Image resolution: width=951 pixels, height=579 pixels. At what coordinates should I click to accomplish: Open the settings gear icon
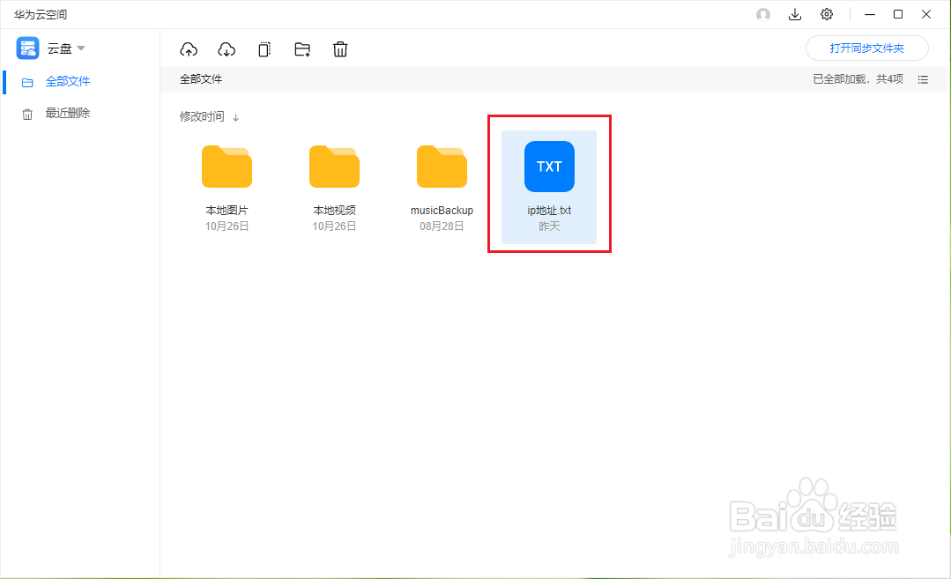826,14
